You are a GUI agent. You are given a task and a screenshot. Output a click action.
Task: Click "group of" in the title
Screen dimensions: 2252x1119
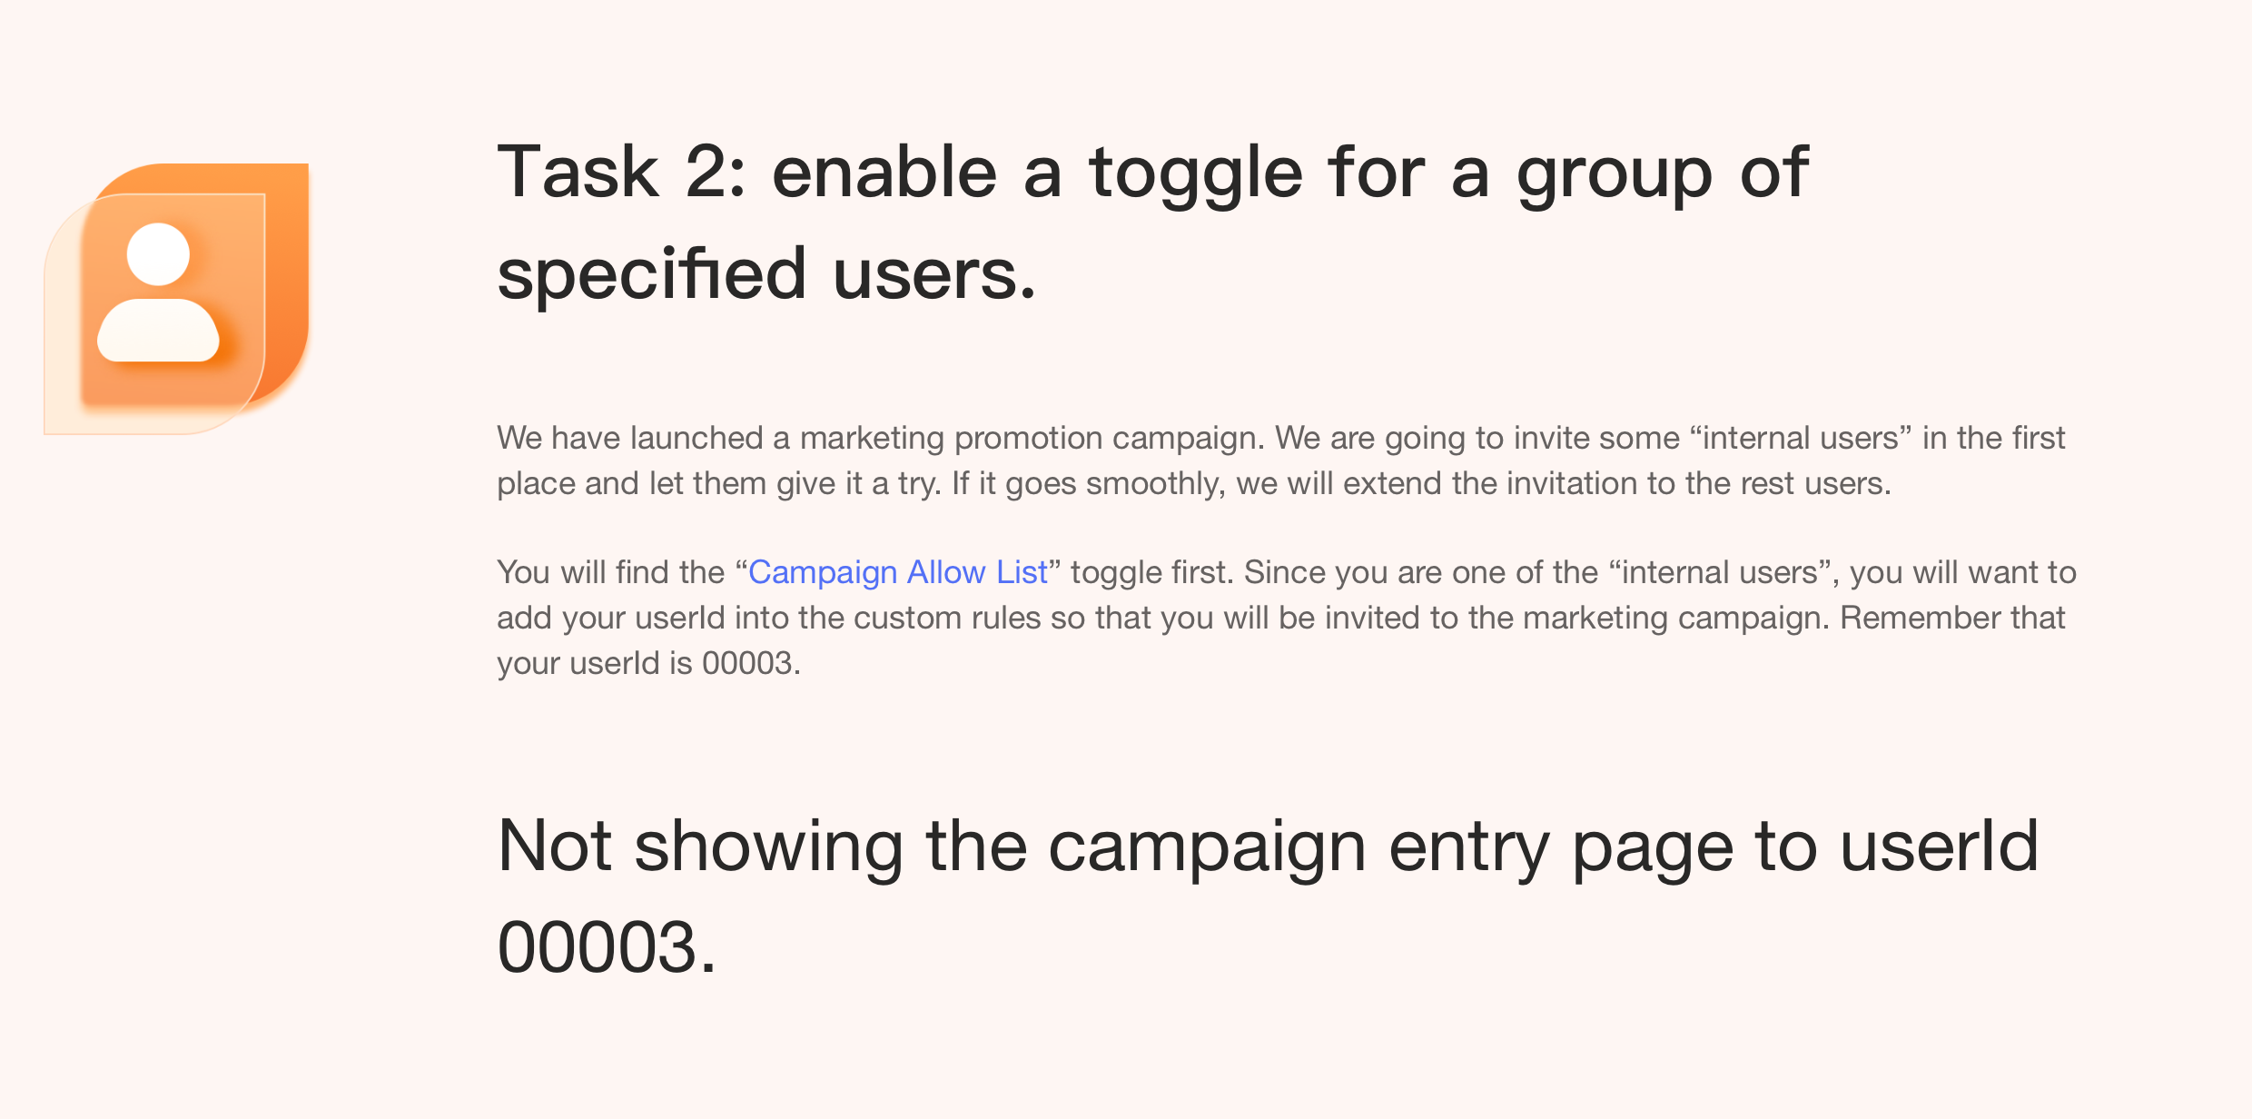coord(1662,173)
